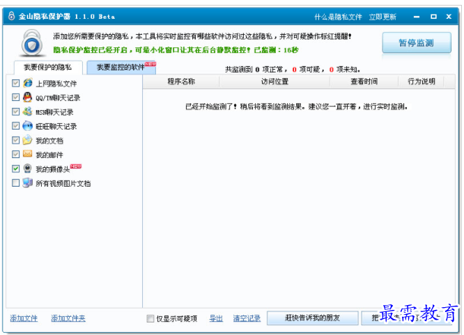464x335 pixels.
Task: Maximize the 金山隐私保护器 window
Action: coord(433,17)
